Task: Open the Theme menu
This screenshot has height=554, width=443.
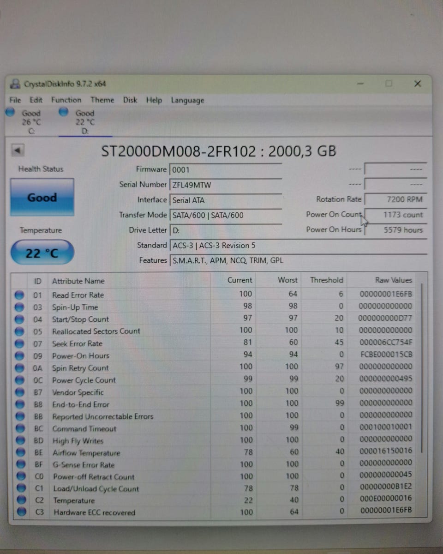Action: pyautogui.click(x=102, y=100)
